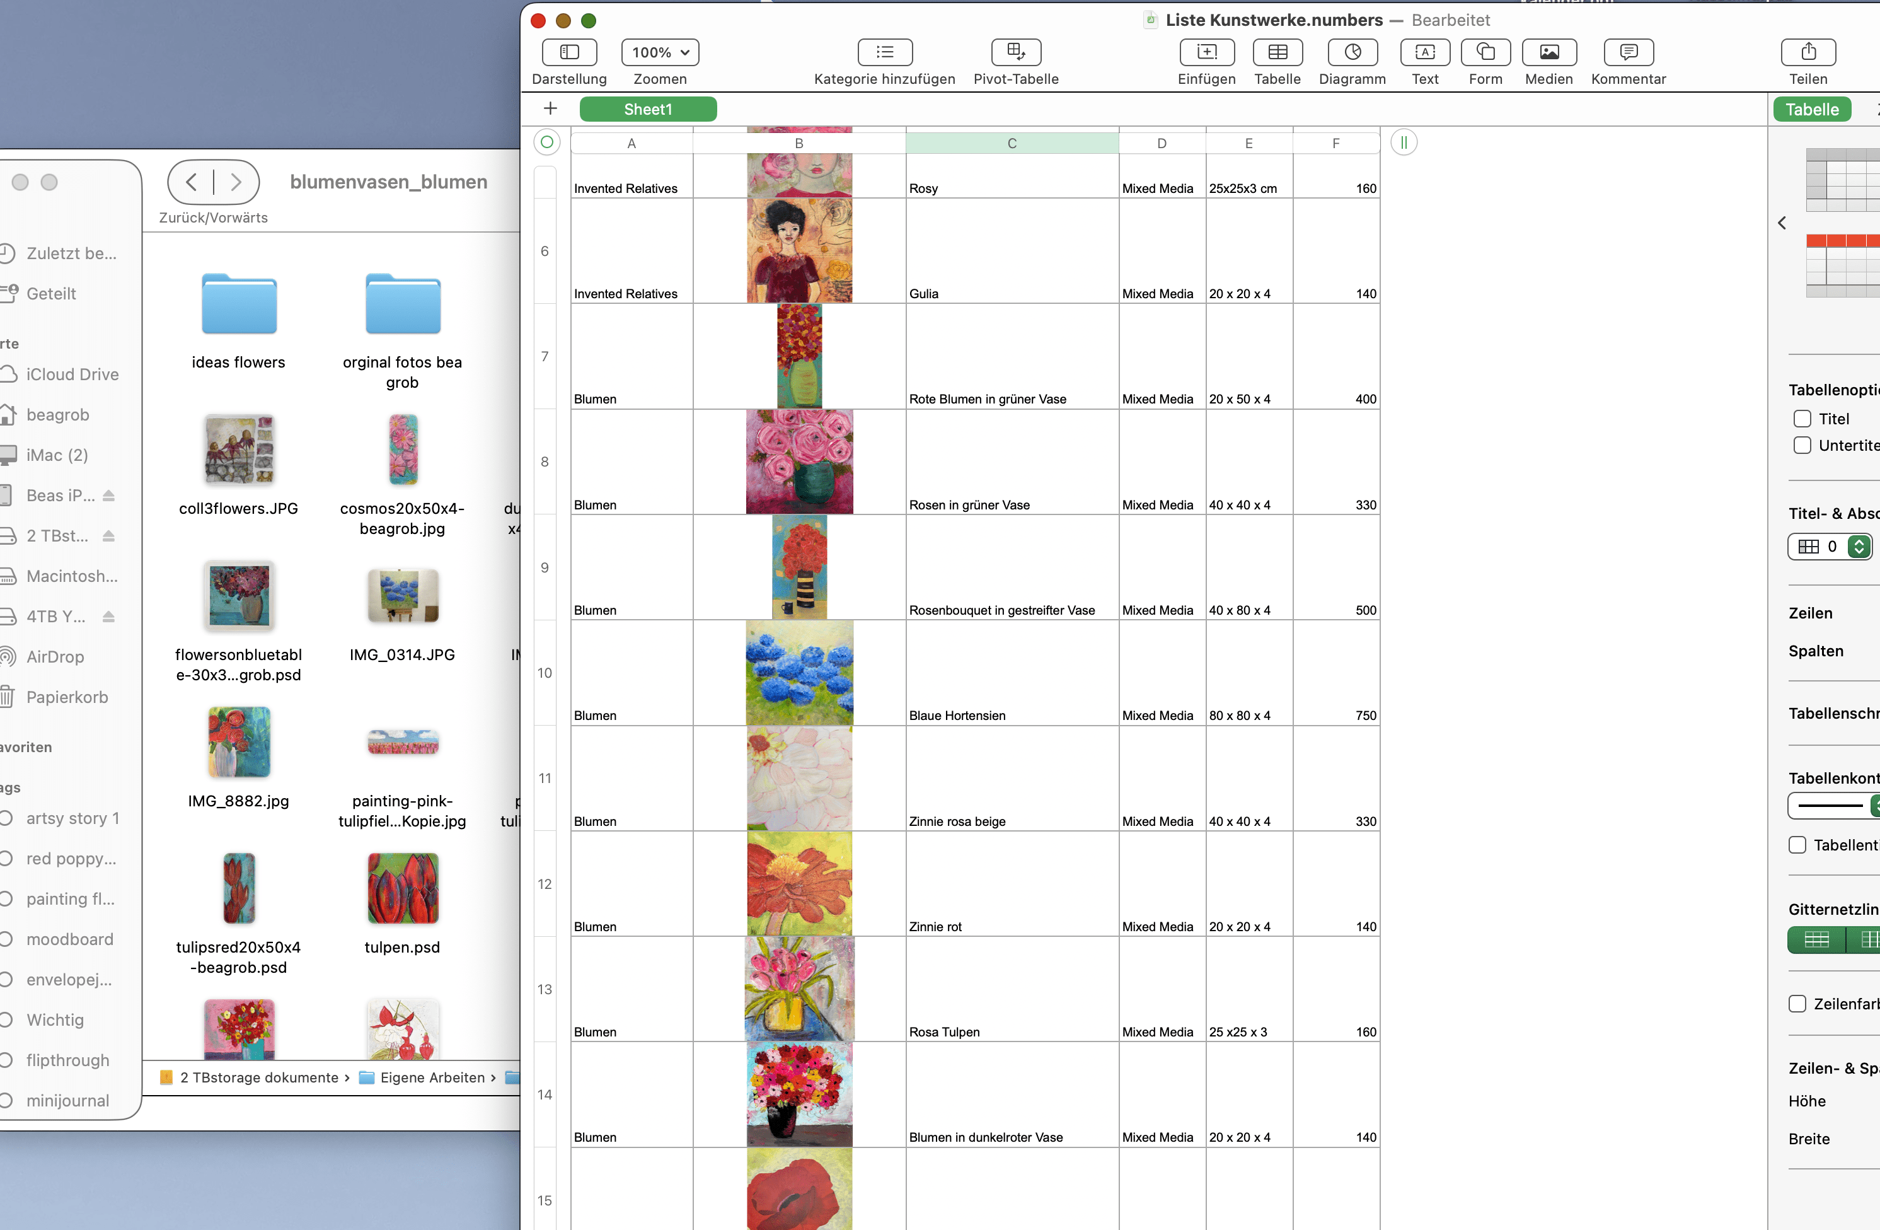The image size is (1880, 1230).
Task: Open the Tabellenkontur line style control
Action: click(x=1830, y=806)
